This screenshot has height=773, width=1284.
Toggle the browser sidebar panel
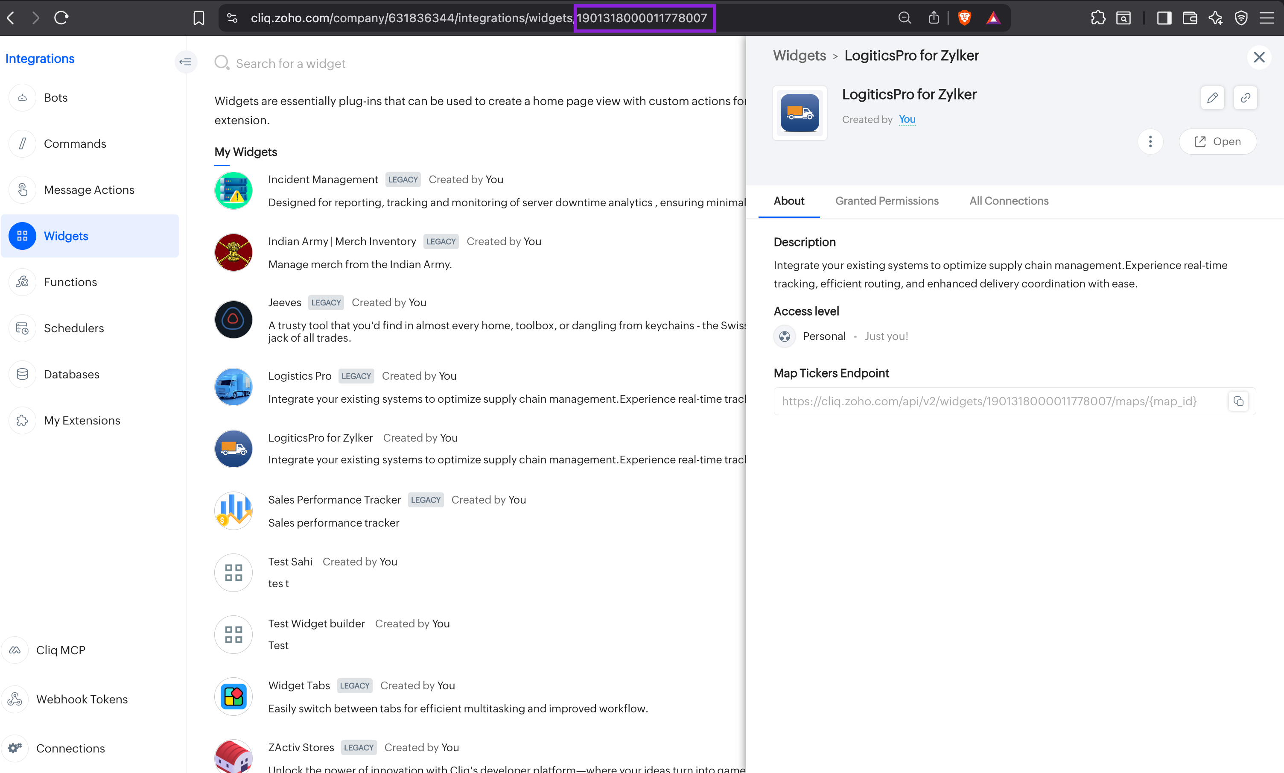tap(1164, 18)
